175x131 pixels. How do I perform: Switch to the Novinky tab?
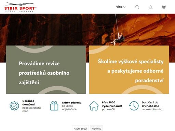96,129
